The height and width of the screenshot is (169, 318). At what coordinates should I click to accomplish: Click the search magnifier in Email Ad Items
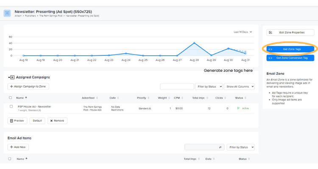(x=220, y=147)
